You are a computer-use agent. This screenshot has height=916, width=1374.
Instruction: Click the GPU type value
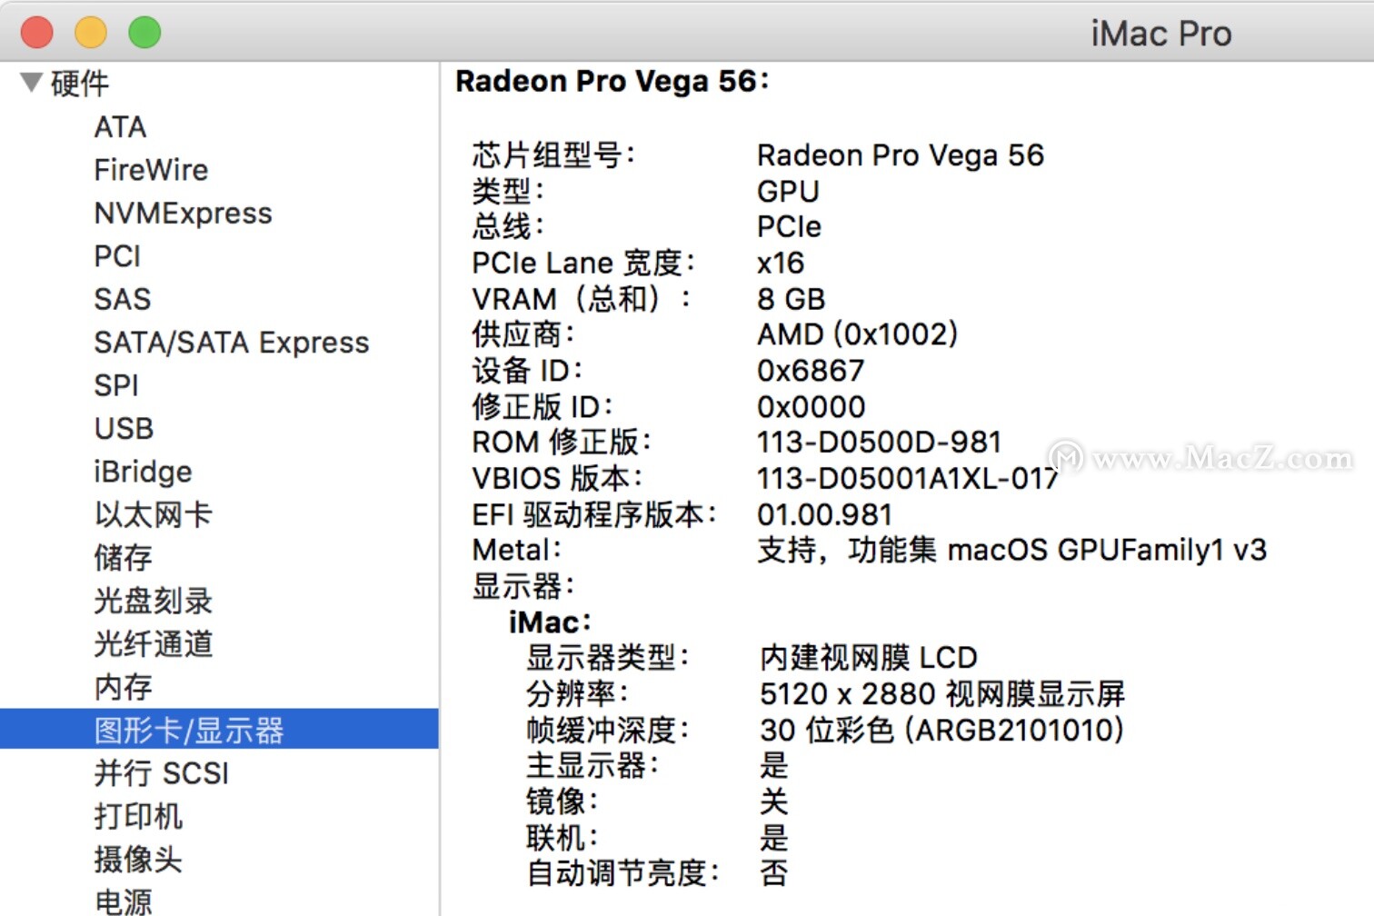point(789,191)
